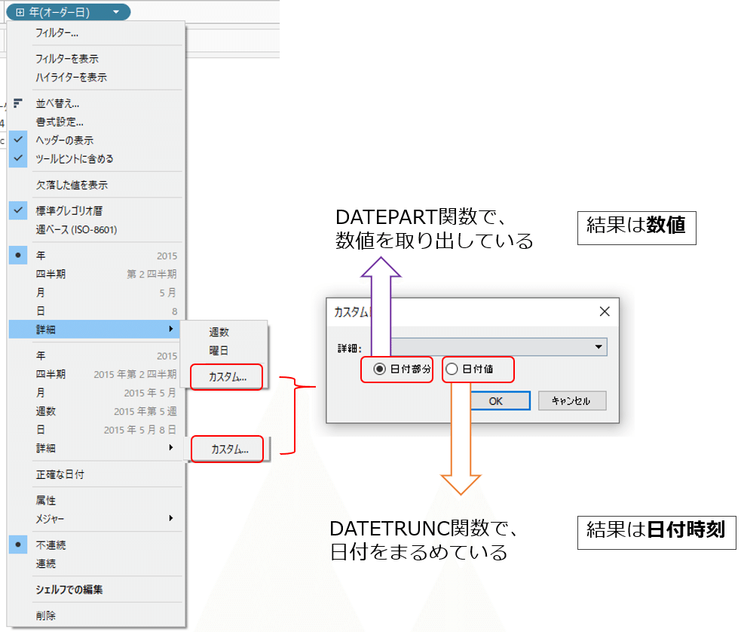Expand the lower 詳細 submenu arrow
The height and width of the screenshot is (632, 744).
click(x=171, y=448)
